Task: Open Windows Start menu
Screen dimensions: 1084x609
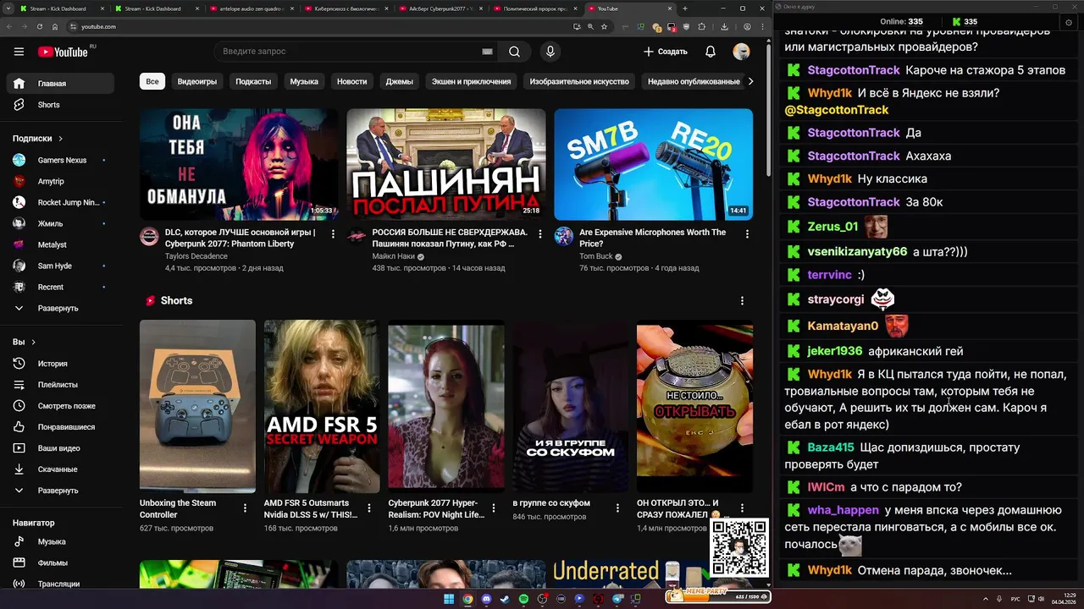Action: [449, 599]
